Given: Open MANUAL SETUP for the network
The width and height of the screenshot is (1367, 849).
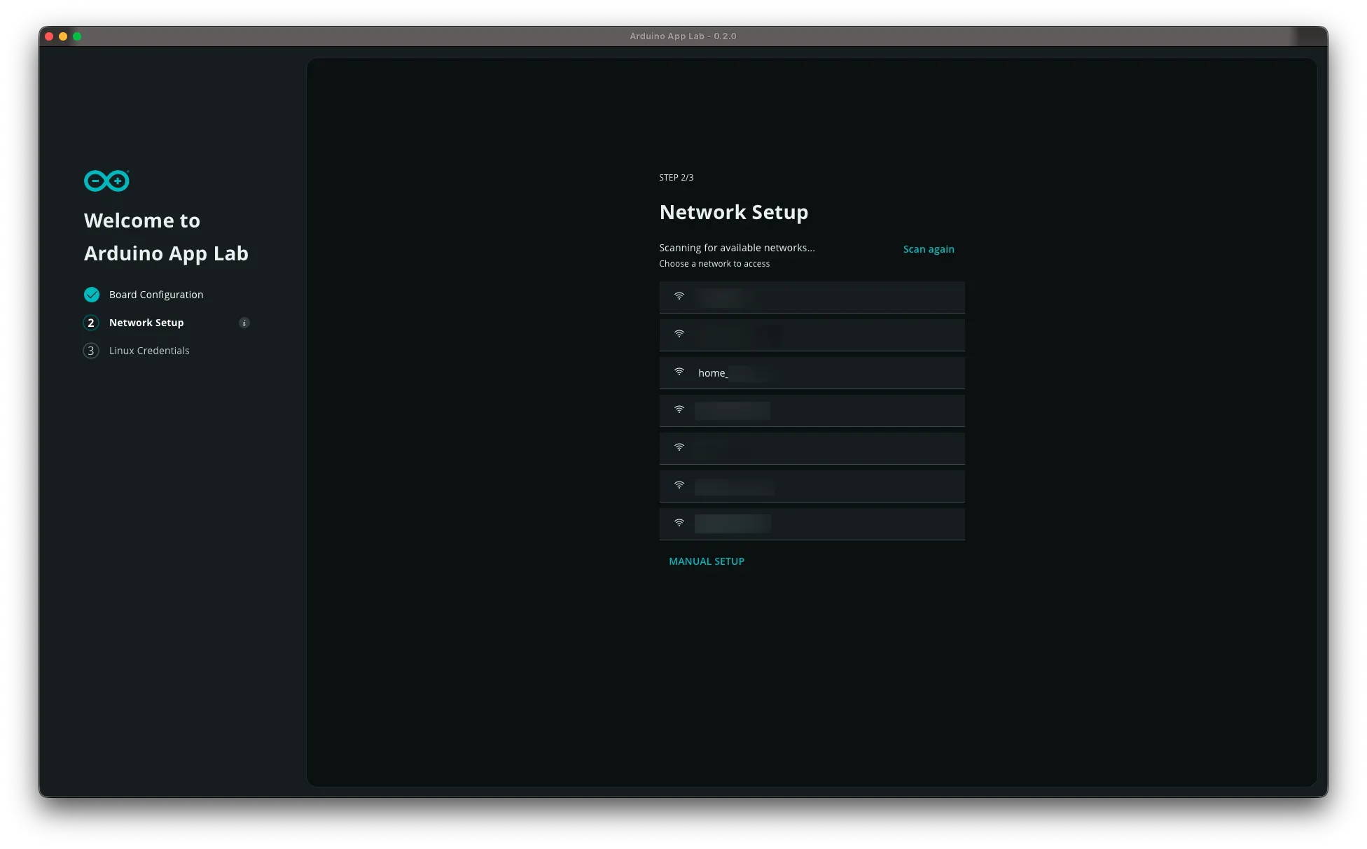Looking at the screenshot, I should (706, 561).
